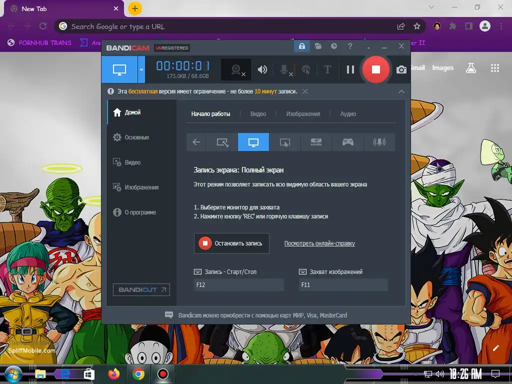512x384 pixels.
Task: Click the Bandicam purchase message at bottom
Action: 262,315
